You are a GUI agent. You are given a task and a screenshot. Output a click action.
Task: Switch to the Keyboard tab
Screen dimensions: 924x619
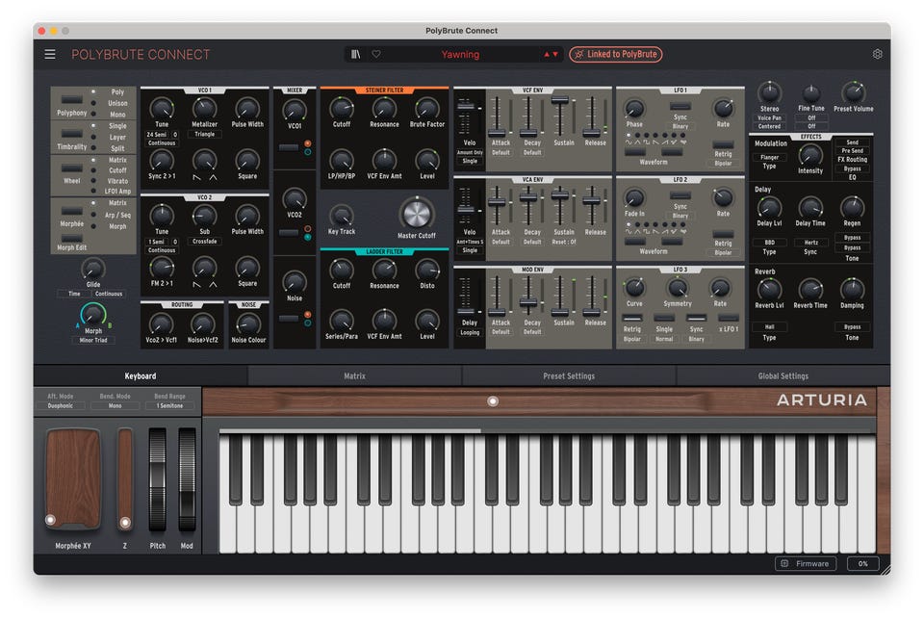click(141, 376)
